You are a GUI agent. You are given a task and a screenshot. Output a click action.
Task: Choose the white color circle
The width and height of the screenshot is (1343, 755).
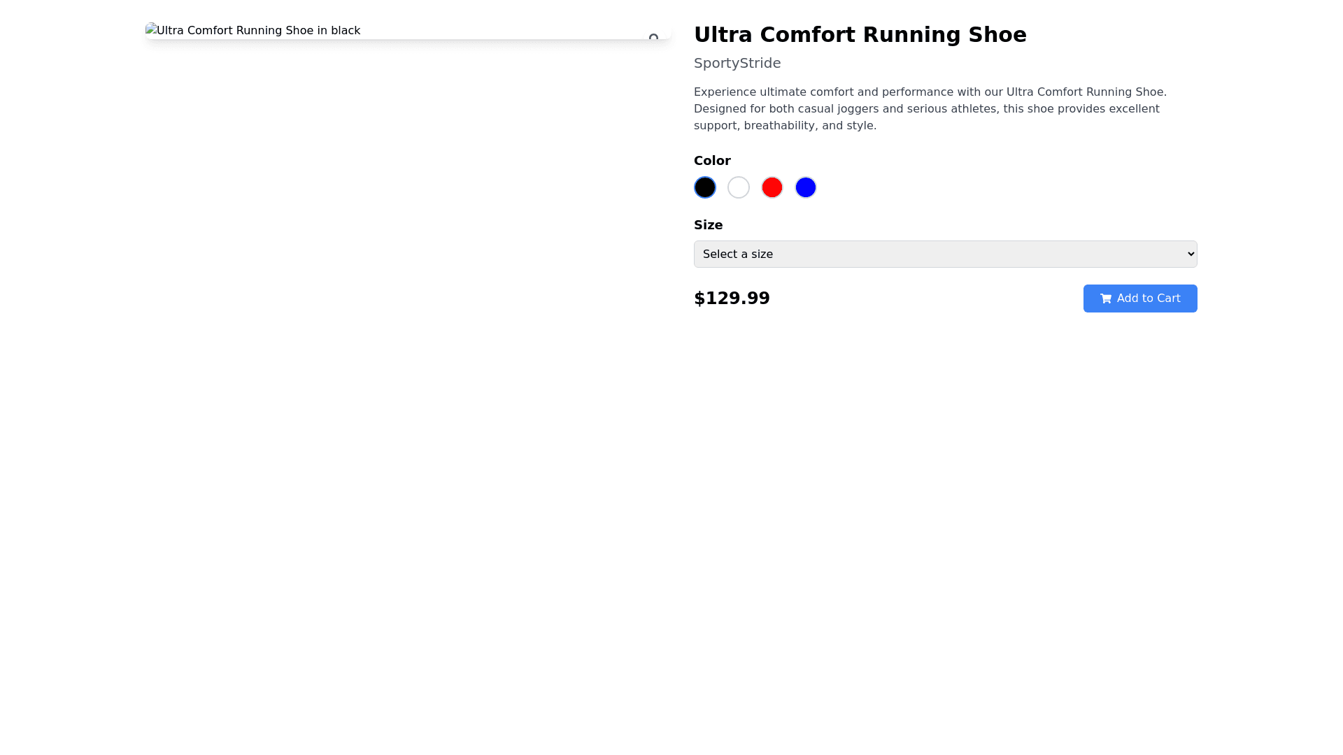click(739, 187)
